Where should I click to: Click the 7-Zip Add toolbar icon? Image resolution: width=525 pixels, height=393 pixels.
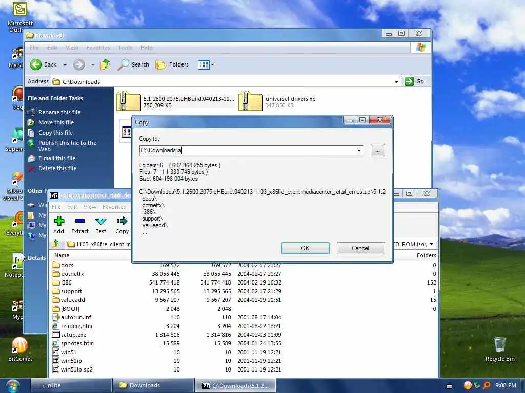(59, 225)
